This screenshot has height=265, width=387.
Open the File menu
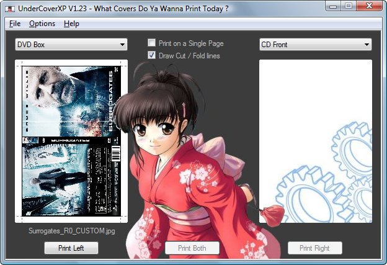[15, 24]
